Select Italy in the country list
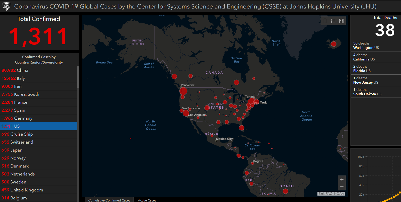The image size is (401, 202). pos(39,78)
